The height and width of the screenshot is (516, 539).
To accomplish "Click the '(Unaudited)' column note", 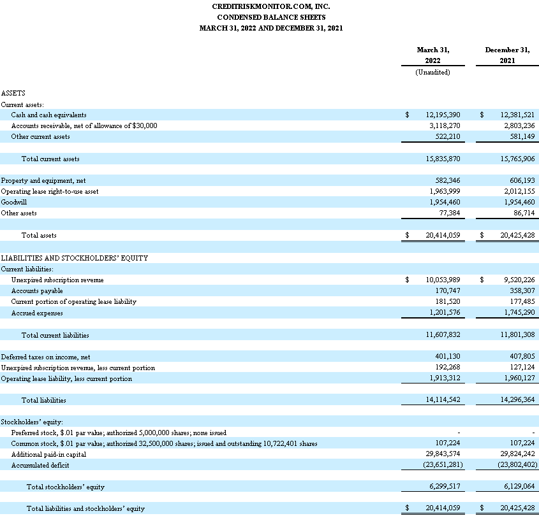I will [x=432, y=73].
